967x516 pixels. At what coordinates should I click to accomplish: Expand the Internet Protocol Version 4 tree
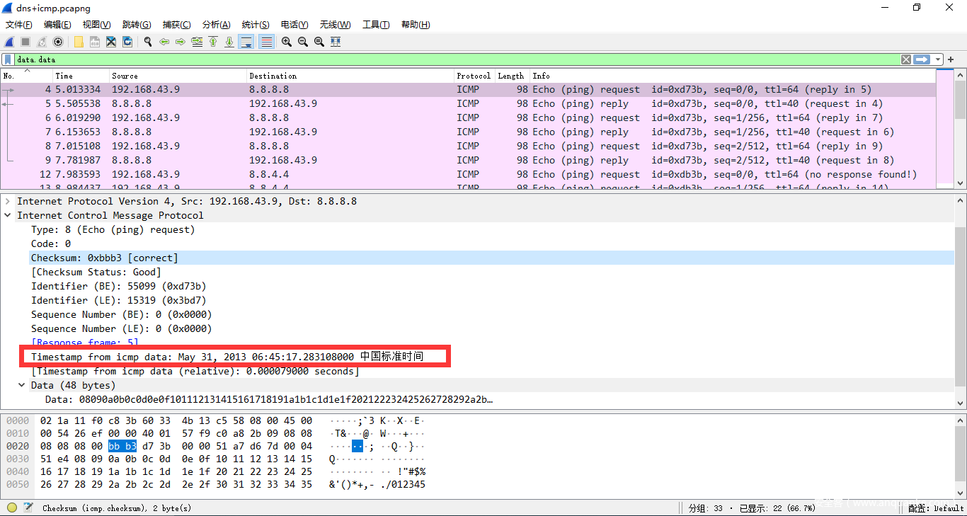(8, 201)
